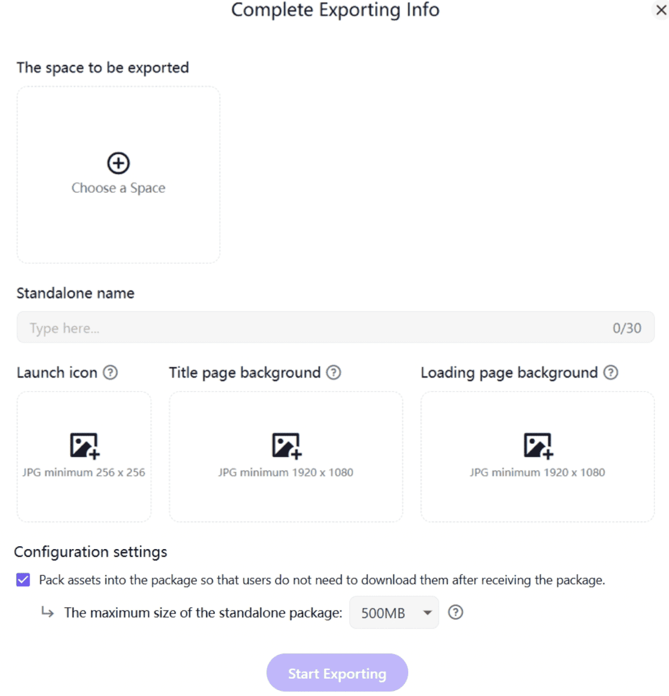Click the Loading page background upload box
This screenshot has width=669, height=696.
[537, 456]
